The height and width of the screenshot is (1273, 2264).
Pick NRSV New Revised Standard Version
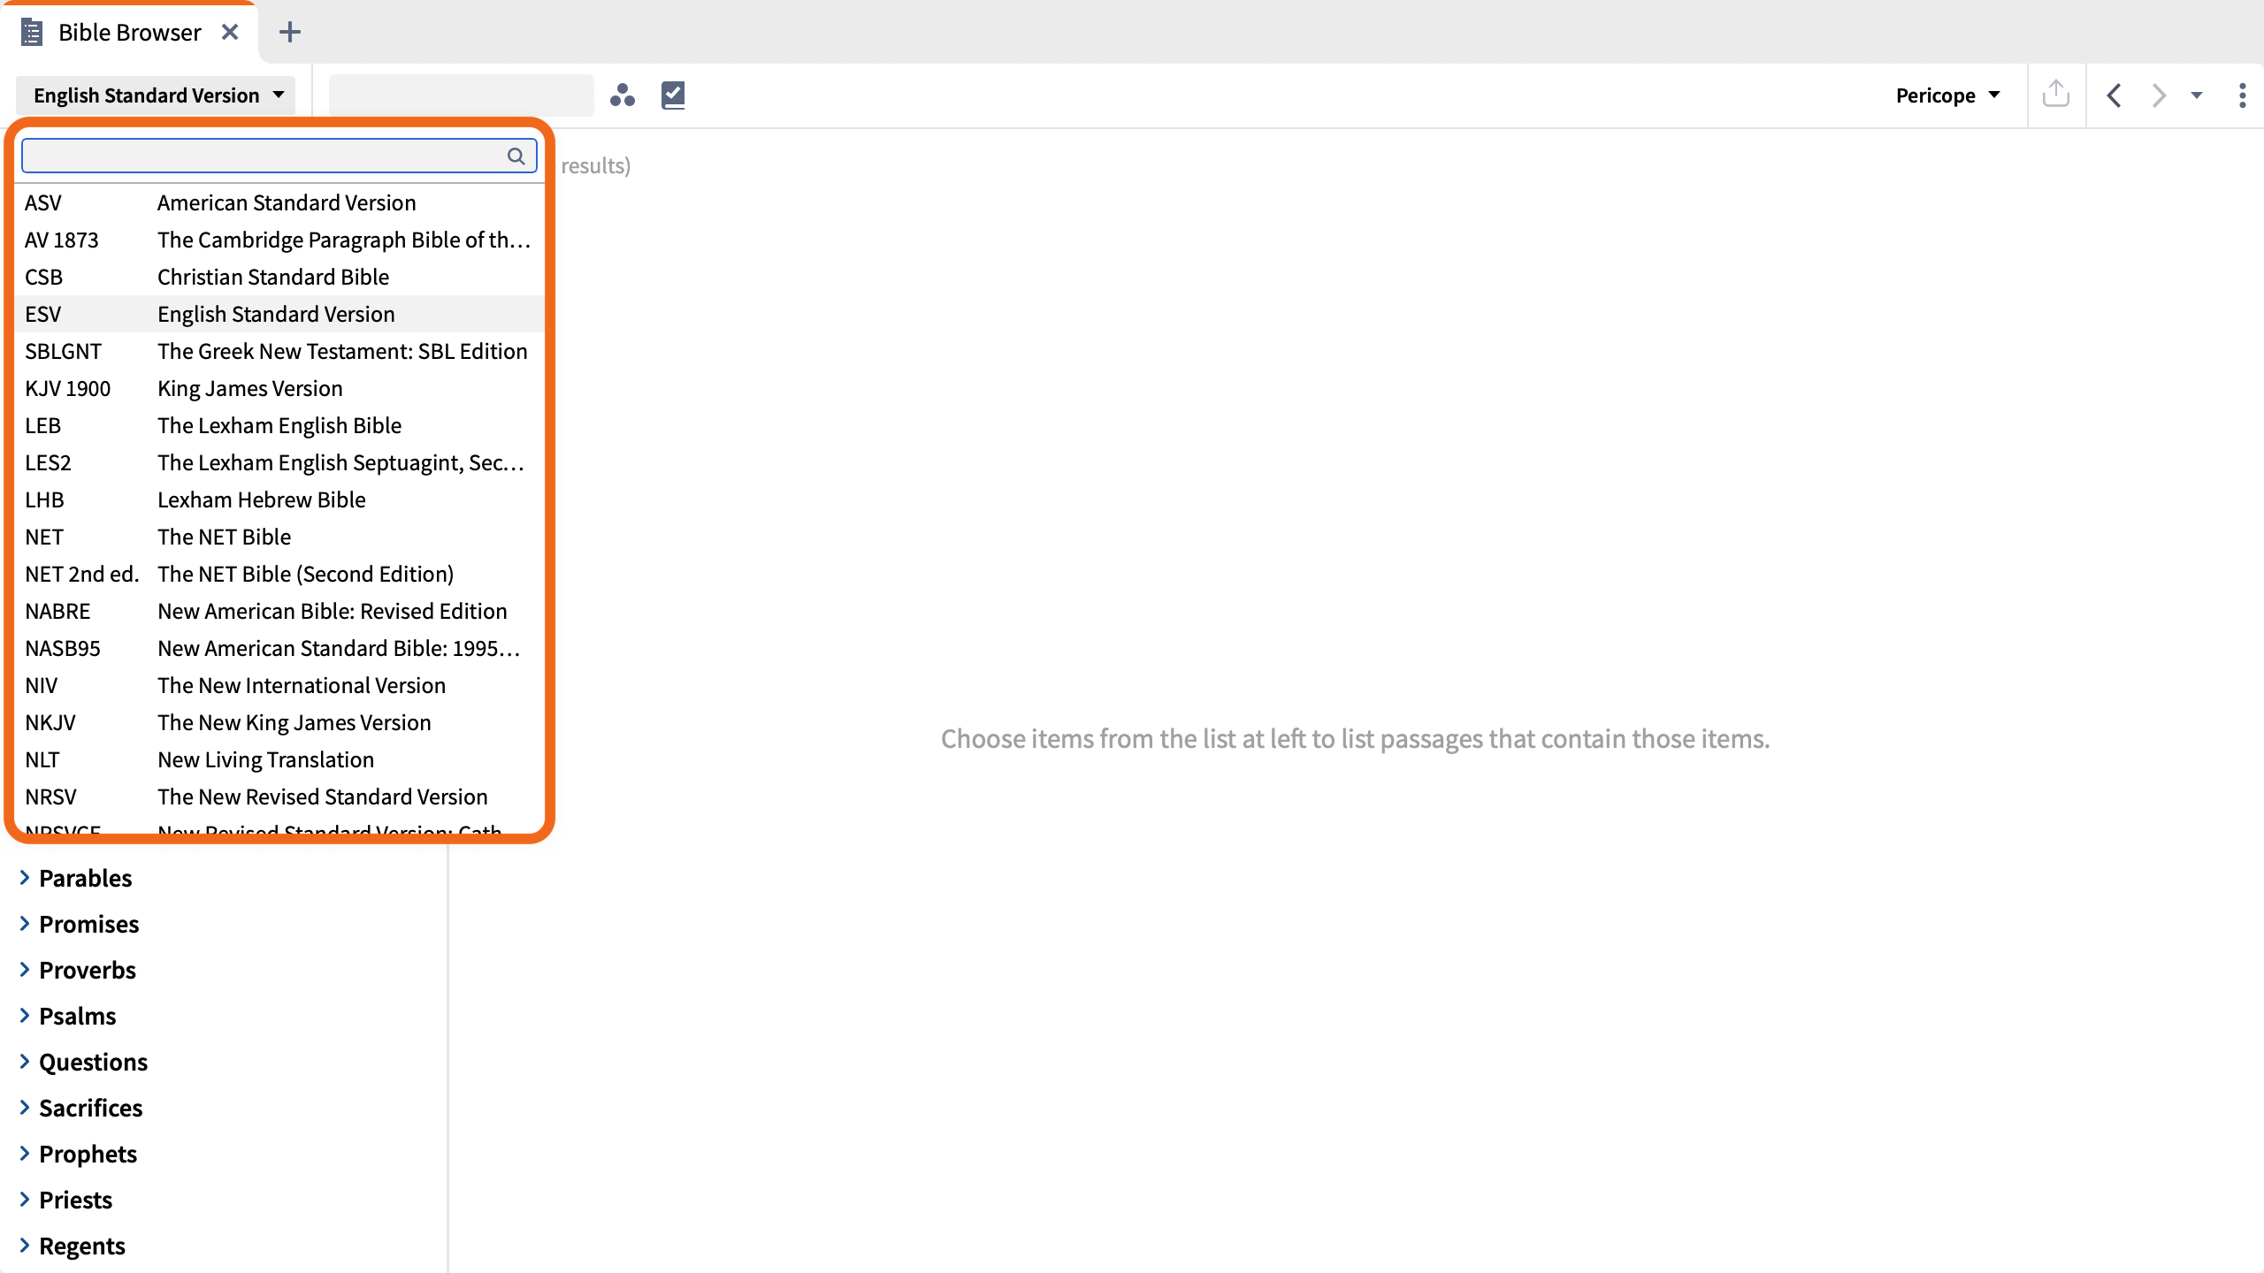coord(279,797)
